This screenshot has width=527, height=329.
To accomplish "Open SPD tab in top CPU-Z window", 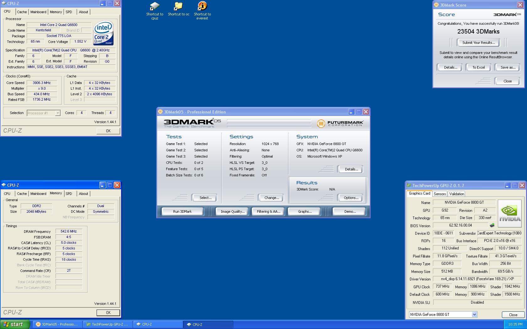I will click(69, 12).
